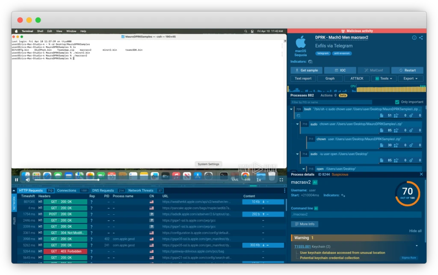438x275 pixels.
Task: Open the ATT&CK matrix
Action: pos(357,78)
